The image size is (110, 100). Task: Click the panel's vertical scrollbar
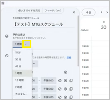coord(78,41)
